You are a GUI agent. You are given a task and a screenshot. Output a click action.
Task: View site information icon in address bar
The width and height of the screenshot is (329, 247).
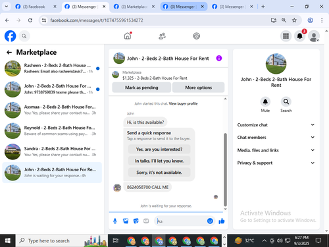(44, 20)
